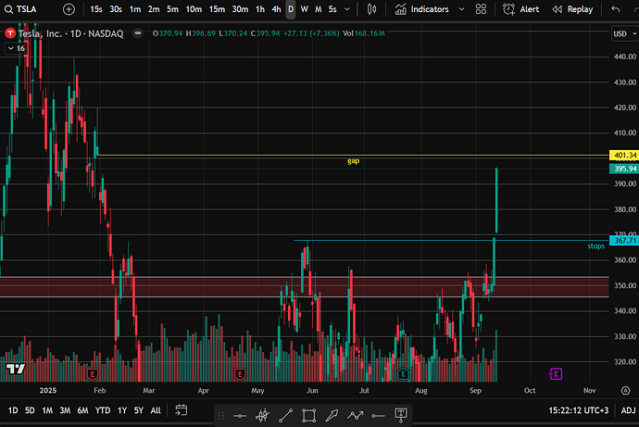Open the candlestick chart type selector
This screenshot has width=639, height=427.
(x=372, y=9)
